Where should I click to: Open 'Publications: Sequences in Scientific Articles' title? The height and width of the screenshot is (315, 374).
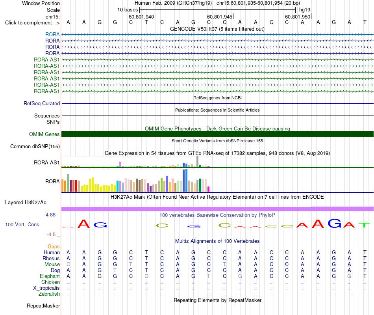click(x=217, y=110)
